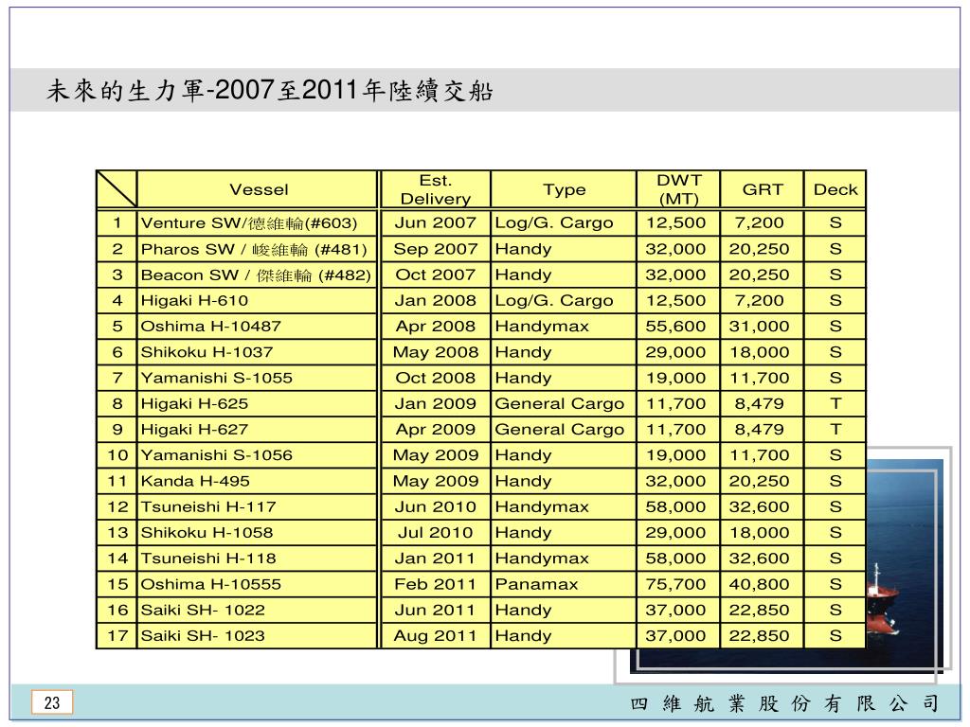This screenshot has width=970, height=727.
Task: Click the 'Venture SW/德維輪(#603)' vessel cell
Action: (x=258, y=223)
